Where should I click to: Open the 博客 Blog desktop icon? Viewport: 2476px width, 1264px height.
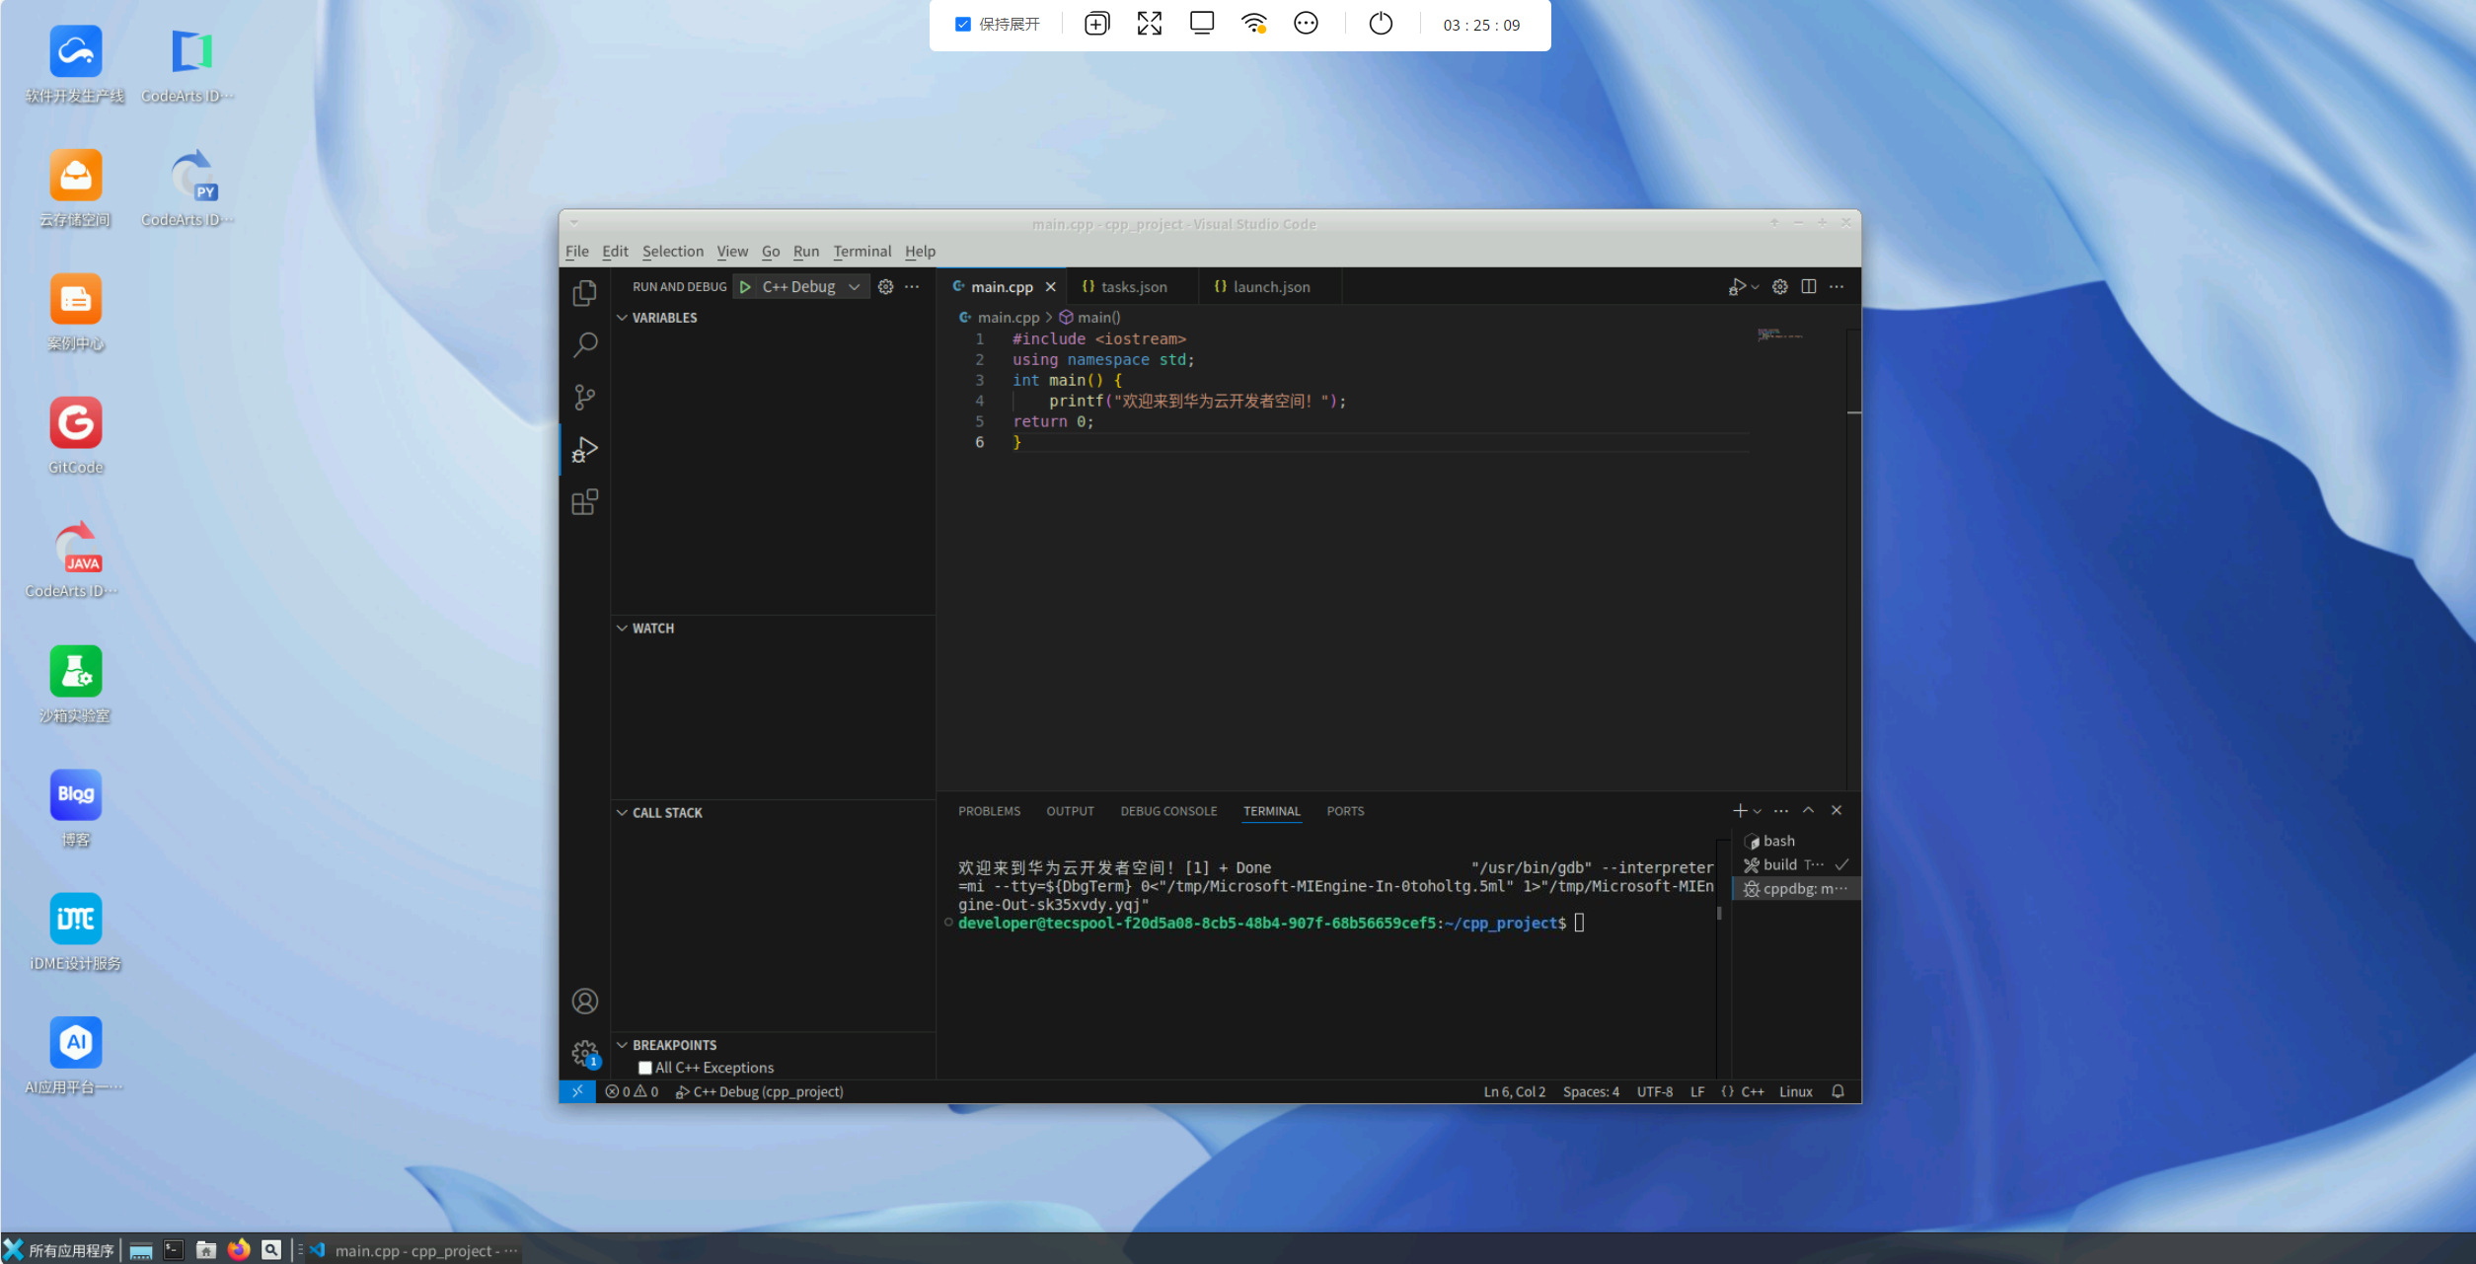[75, 808]
